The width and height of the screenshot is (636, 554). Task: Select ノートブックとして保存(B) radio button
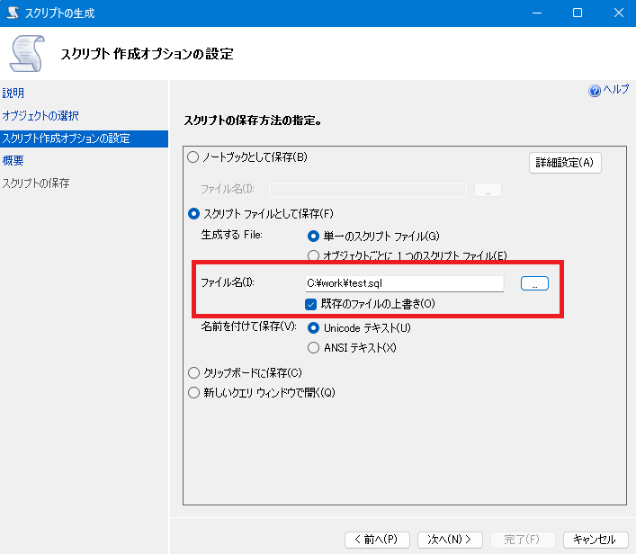point(193,157)
